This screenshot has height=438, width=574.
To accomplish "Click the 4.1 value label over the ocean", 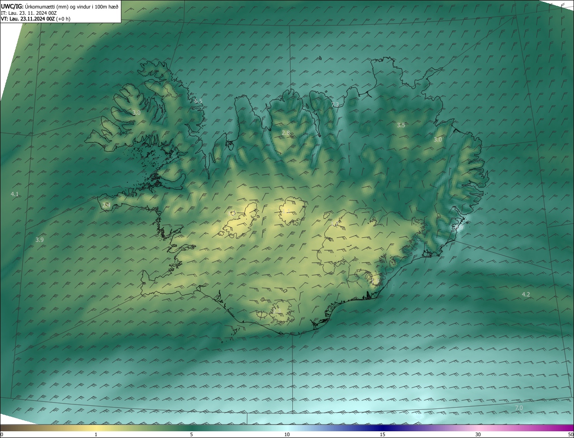I will pos(15,194).
